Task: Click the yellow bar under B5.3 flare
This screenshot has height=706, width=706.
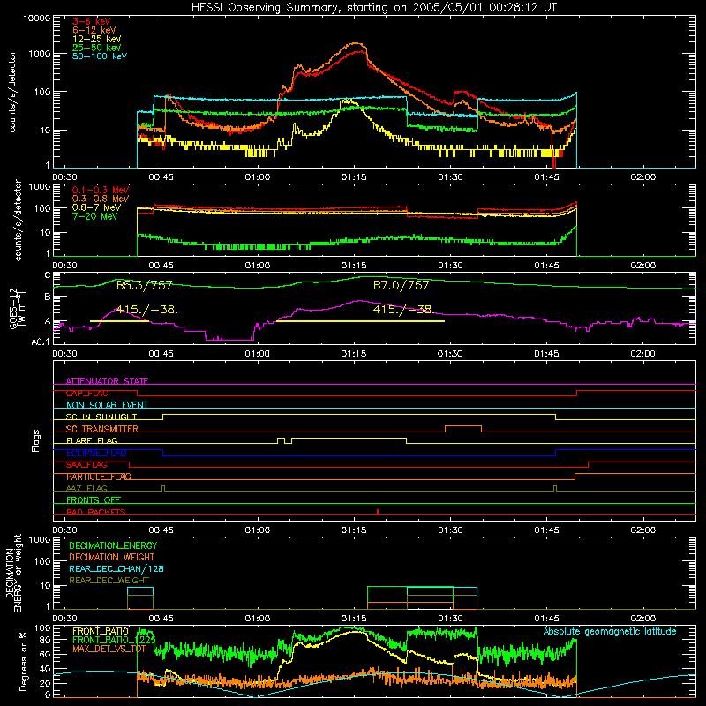Action: (119, 321)
